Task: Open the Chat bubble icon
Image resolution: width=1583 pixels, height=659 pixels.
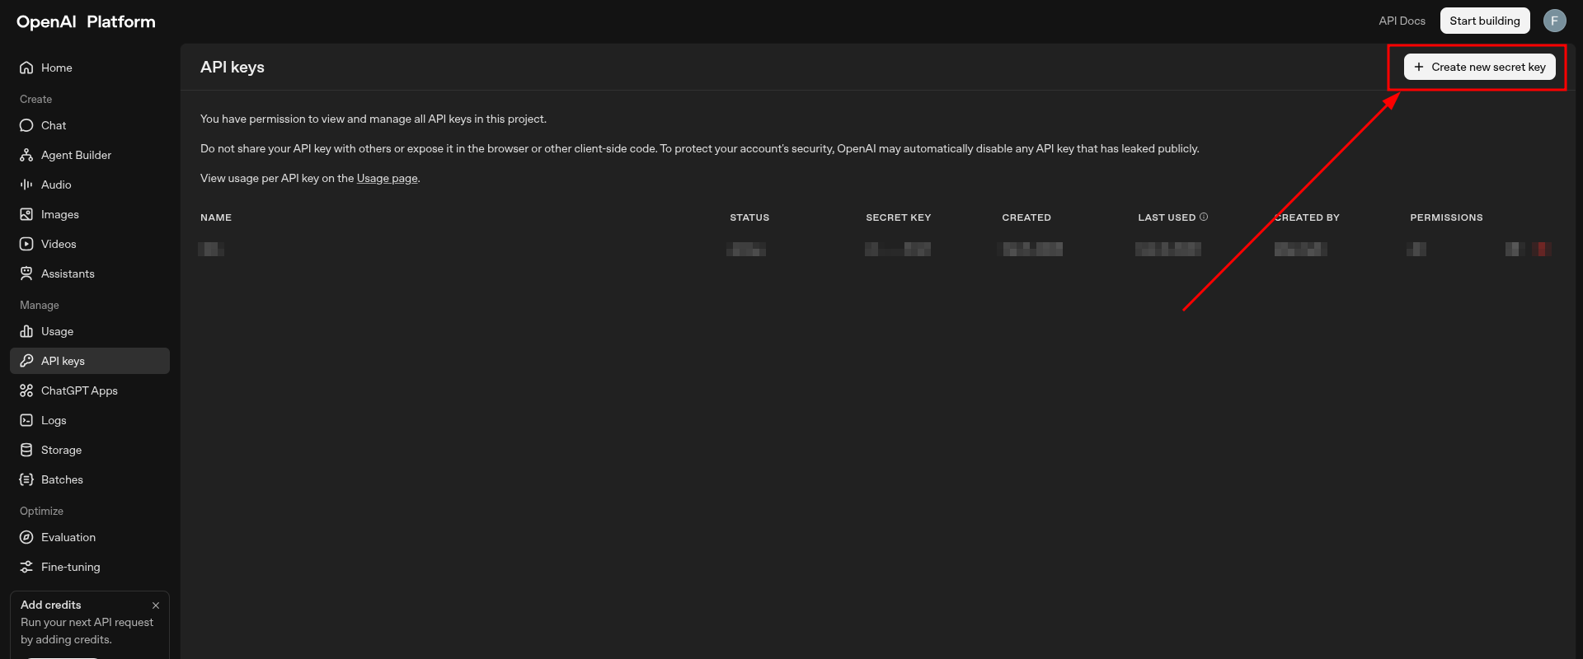Action: 26,125
